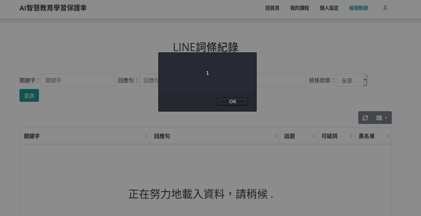Screen dimensions: 421x216
Task: Click the 查詢 search button
Action: point(29,95)
